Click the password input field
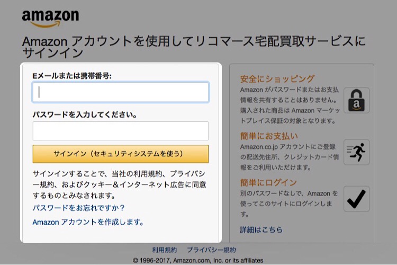 pos(121,131)
